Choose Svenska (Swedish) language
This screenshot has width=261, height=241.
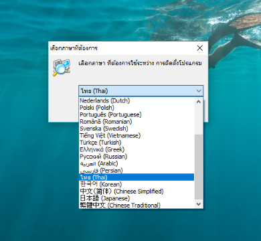[x=137, y=129]
